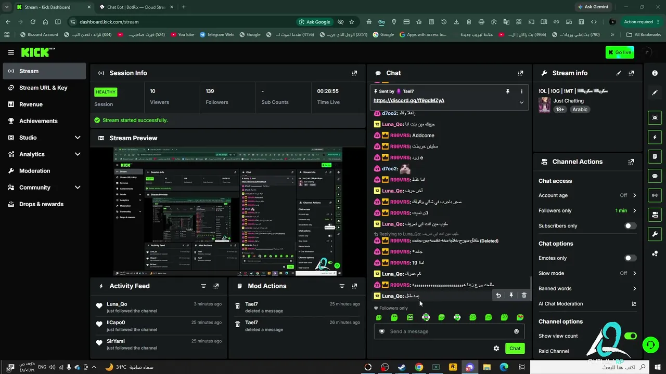The image size is (666, 374).
Task: Open the speech bubble icon in right sidebar
Action: point(655,176)
